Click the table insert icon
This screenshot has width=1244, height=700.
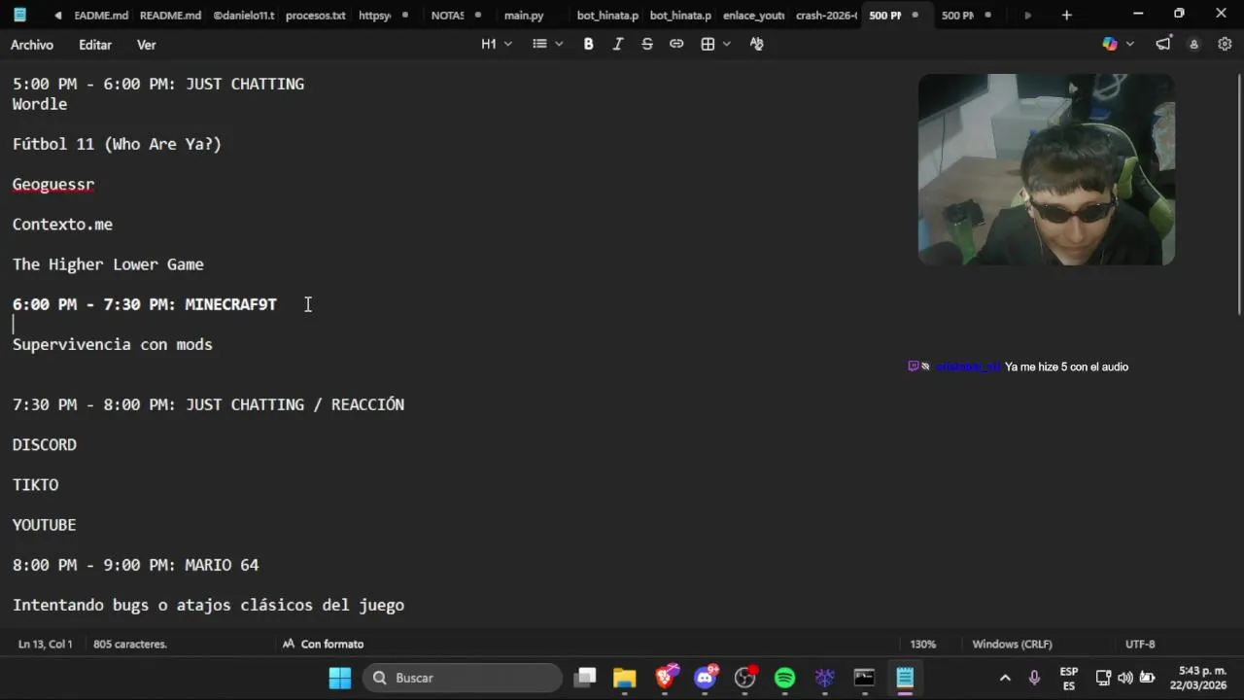click(x=708, y=44)
